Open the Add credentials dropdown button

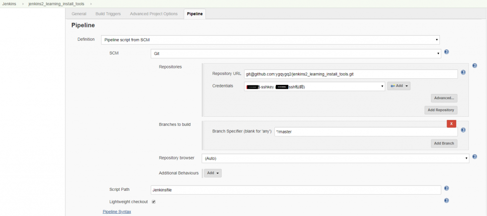pyautogui.click(x=399, y=86)
